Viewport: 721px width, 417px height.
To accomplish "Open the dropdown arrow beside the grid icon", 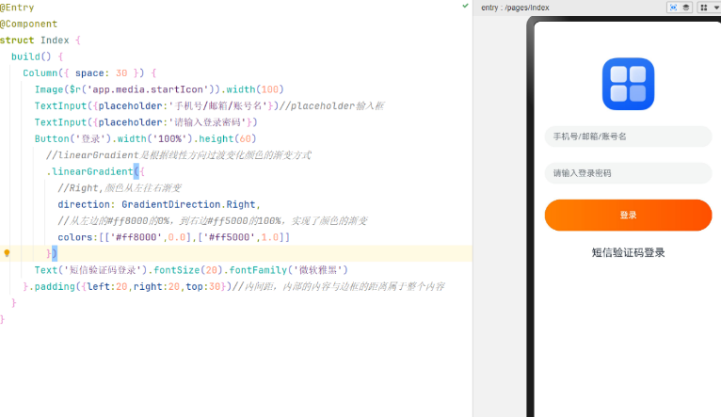I will [716, 8].
